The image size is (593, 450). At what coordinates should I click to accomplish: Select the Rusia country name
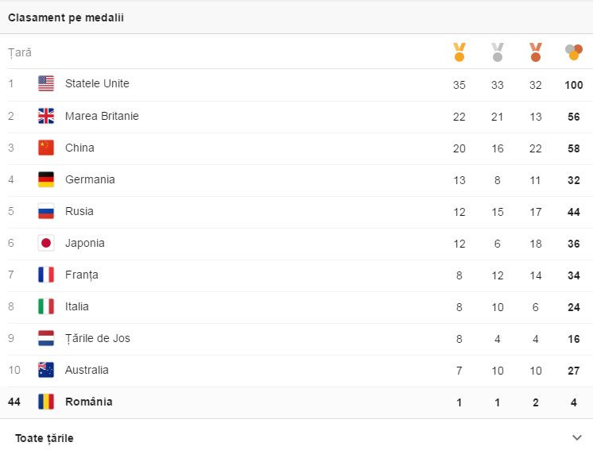(79, 211)
